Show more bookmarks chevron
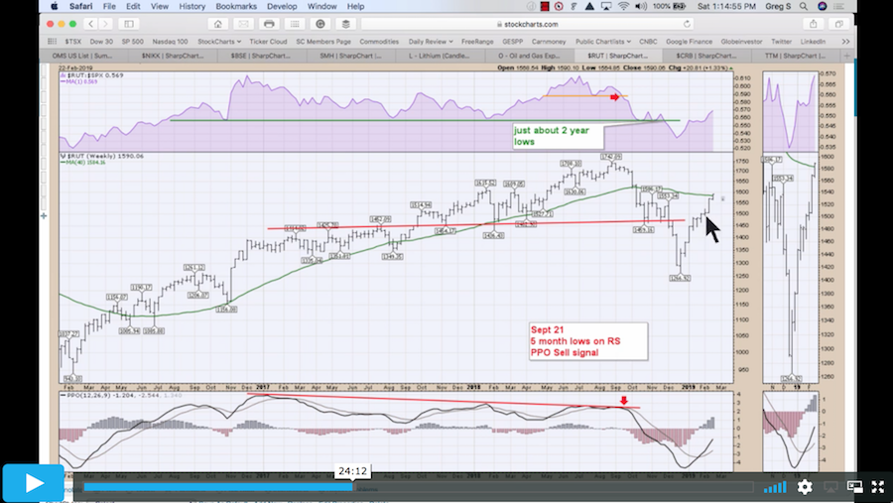The image size is (893, 503). 845,42
